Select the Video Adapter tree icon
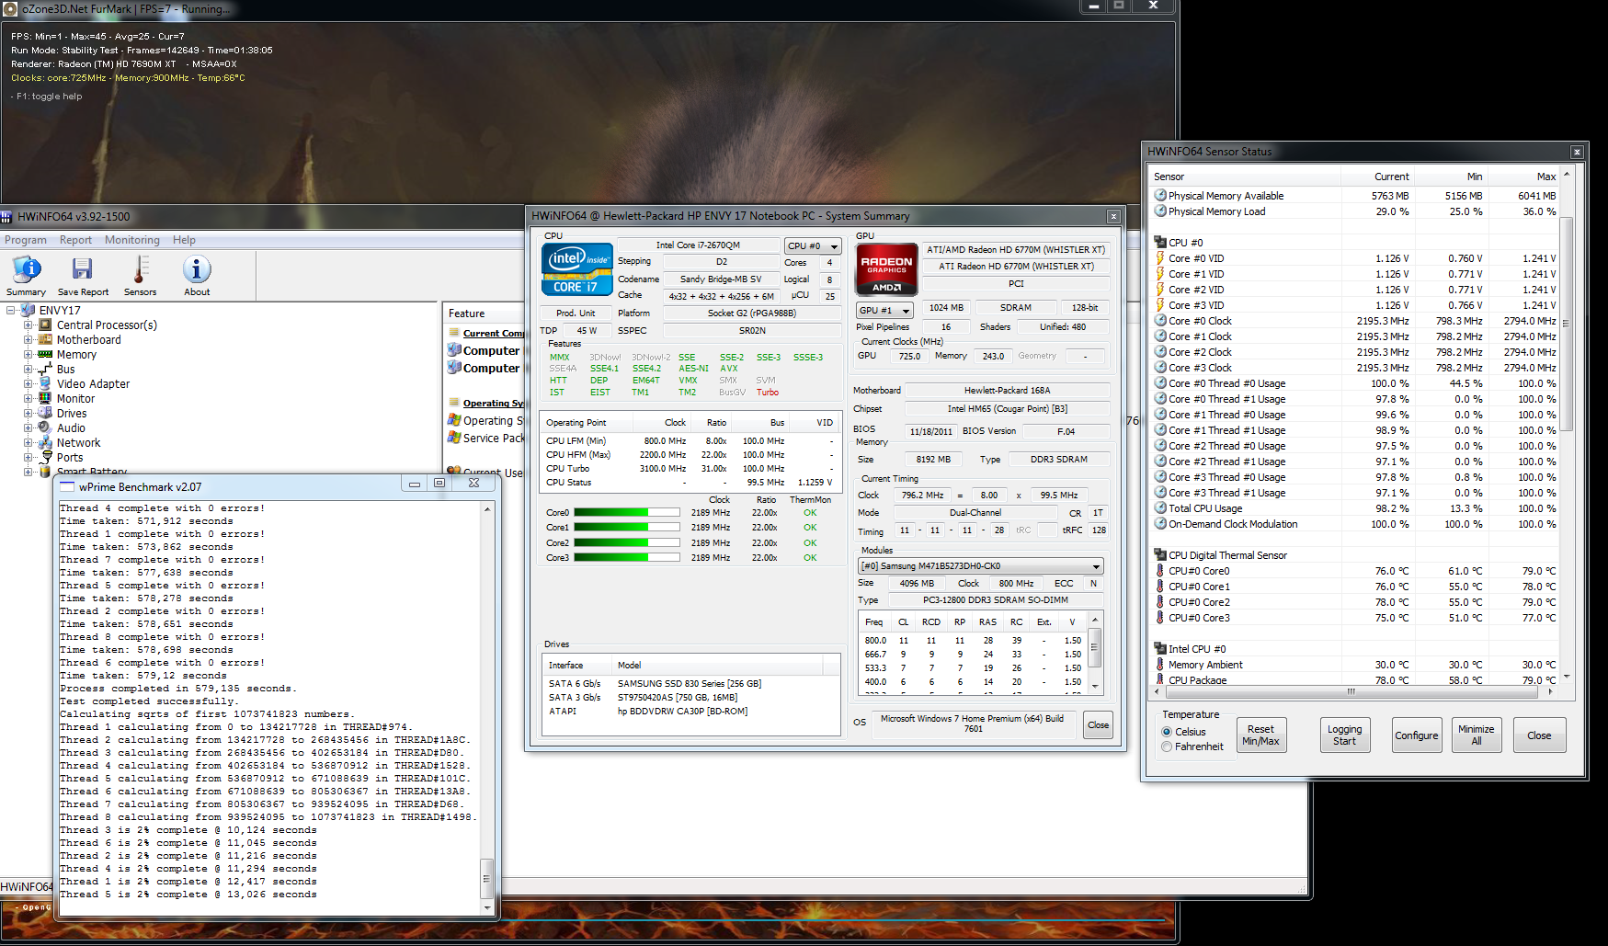 pos(45,383)
